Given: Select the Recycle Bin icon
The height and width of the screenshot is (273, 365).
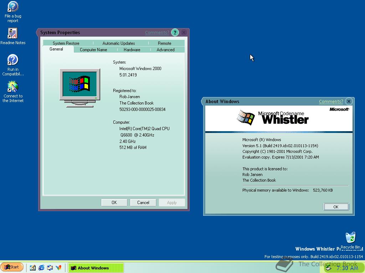Looking at the screenshot, I should (351, 240).
